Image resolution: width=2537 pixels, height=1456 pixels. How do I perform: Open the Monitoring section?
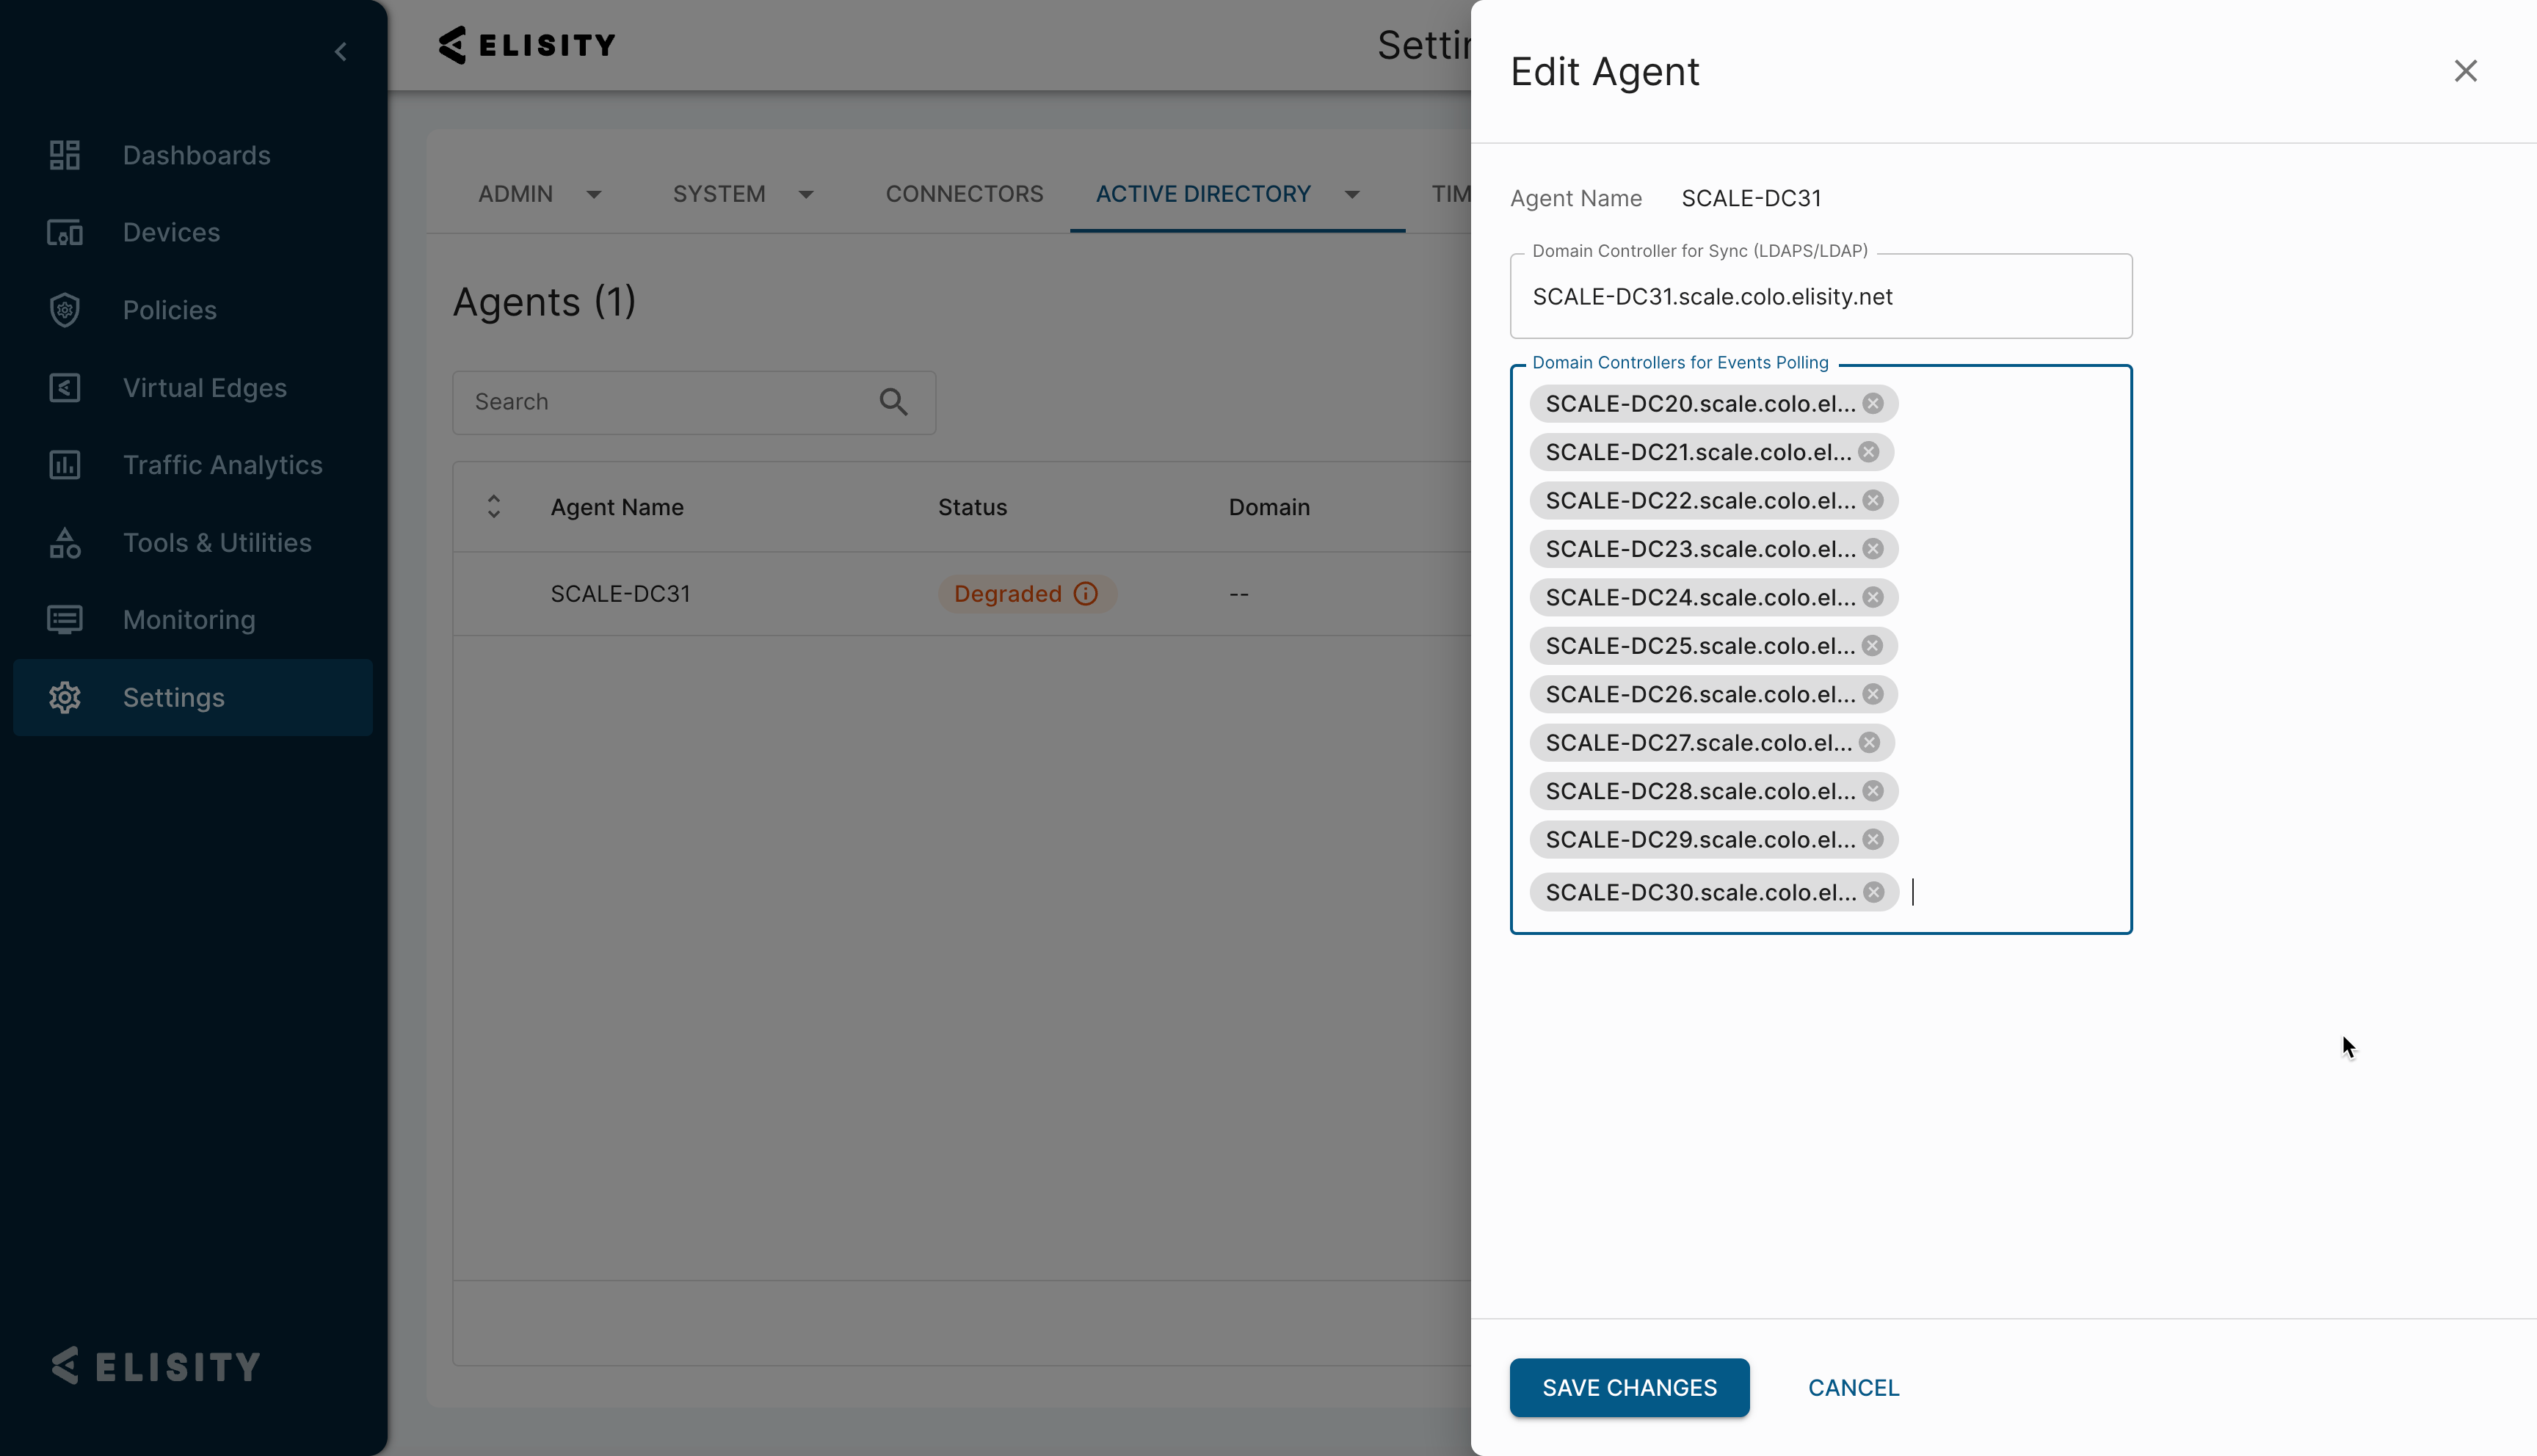coord(189,620)
